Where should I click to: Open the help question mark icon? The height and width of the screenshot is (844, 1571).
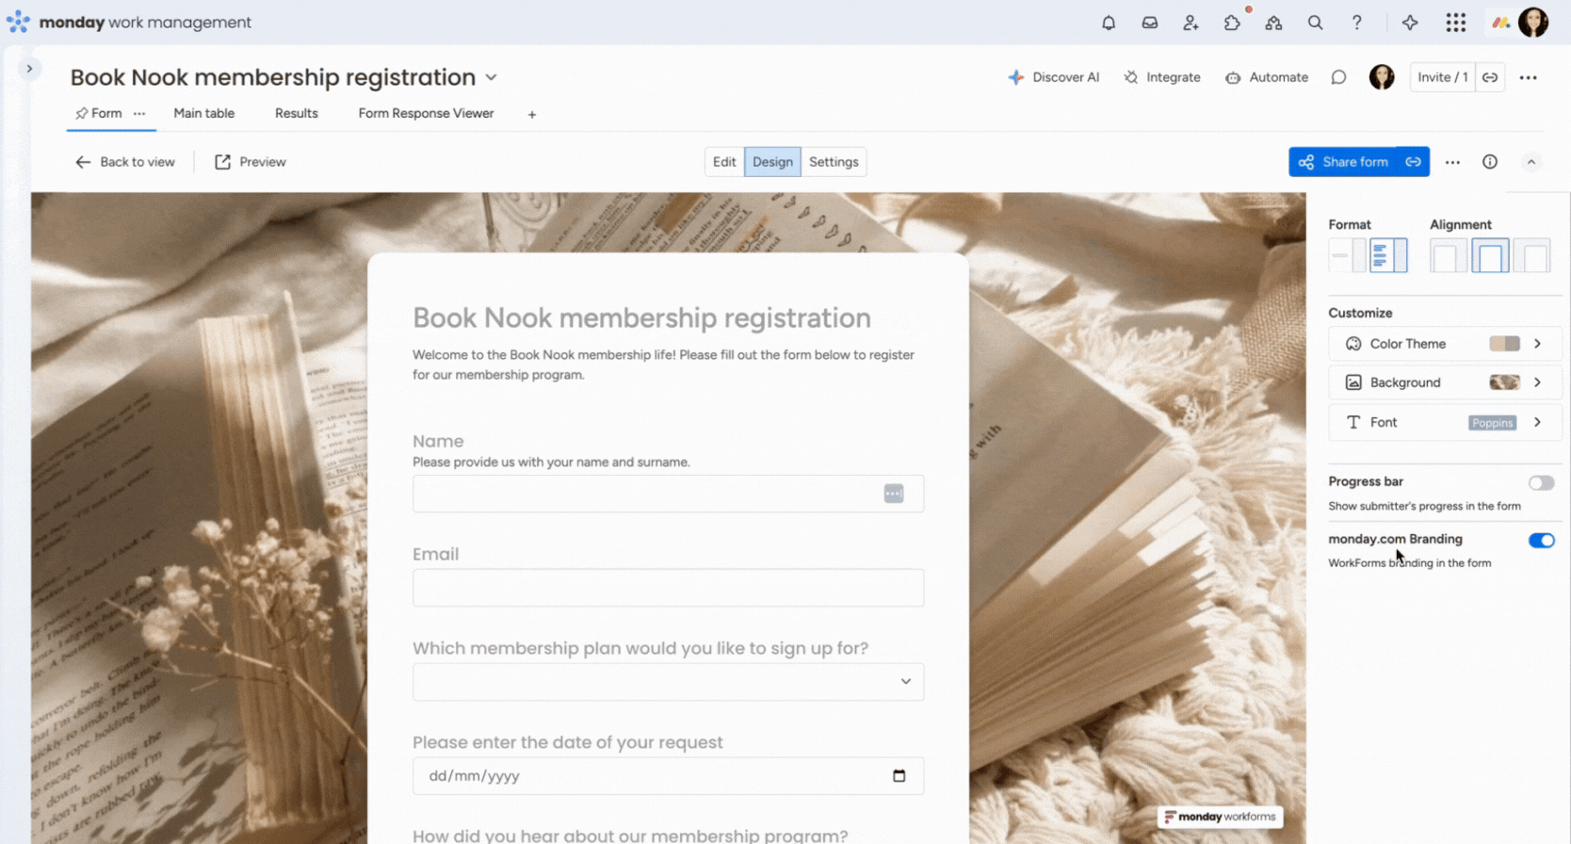(1357, 23)
